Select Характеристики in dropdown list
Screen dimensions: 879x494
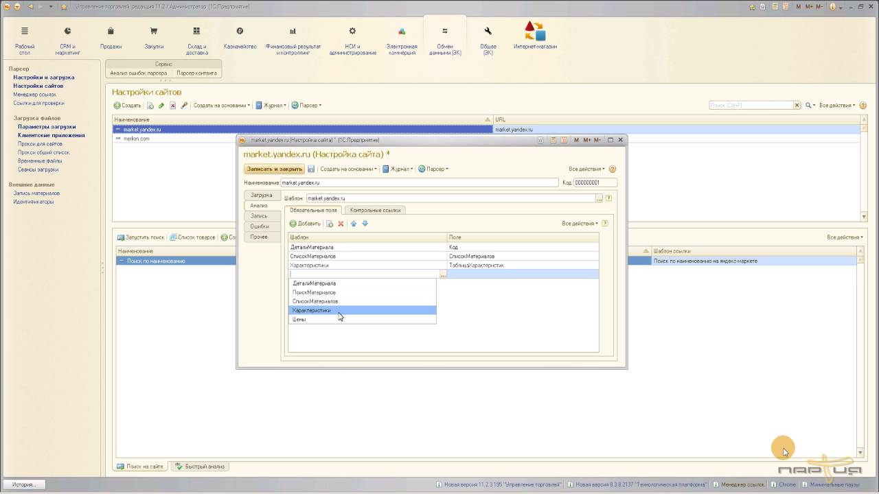[x=362, y=310]
